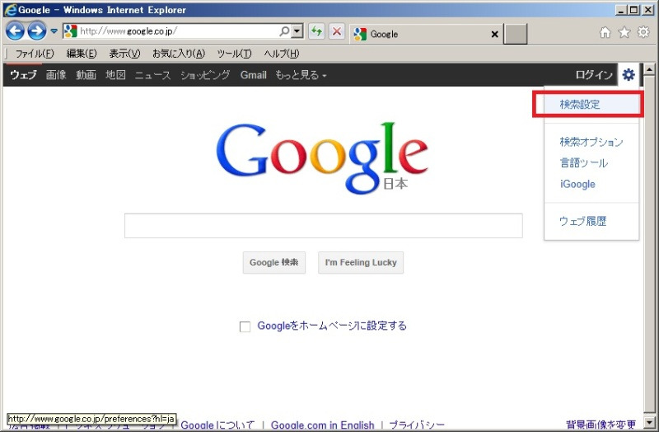
Task: Click the address bar URL field
Action: (x=178, y=31)
